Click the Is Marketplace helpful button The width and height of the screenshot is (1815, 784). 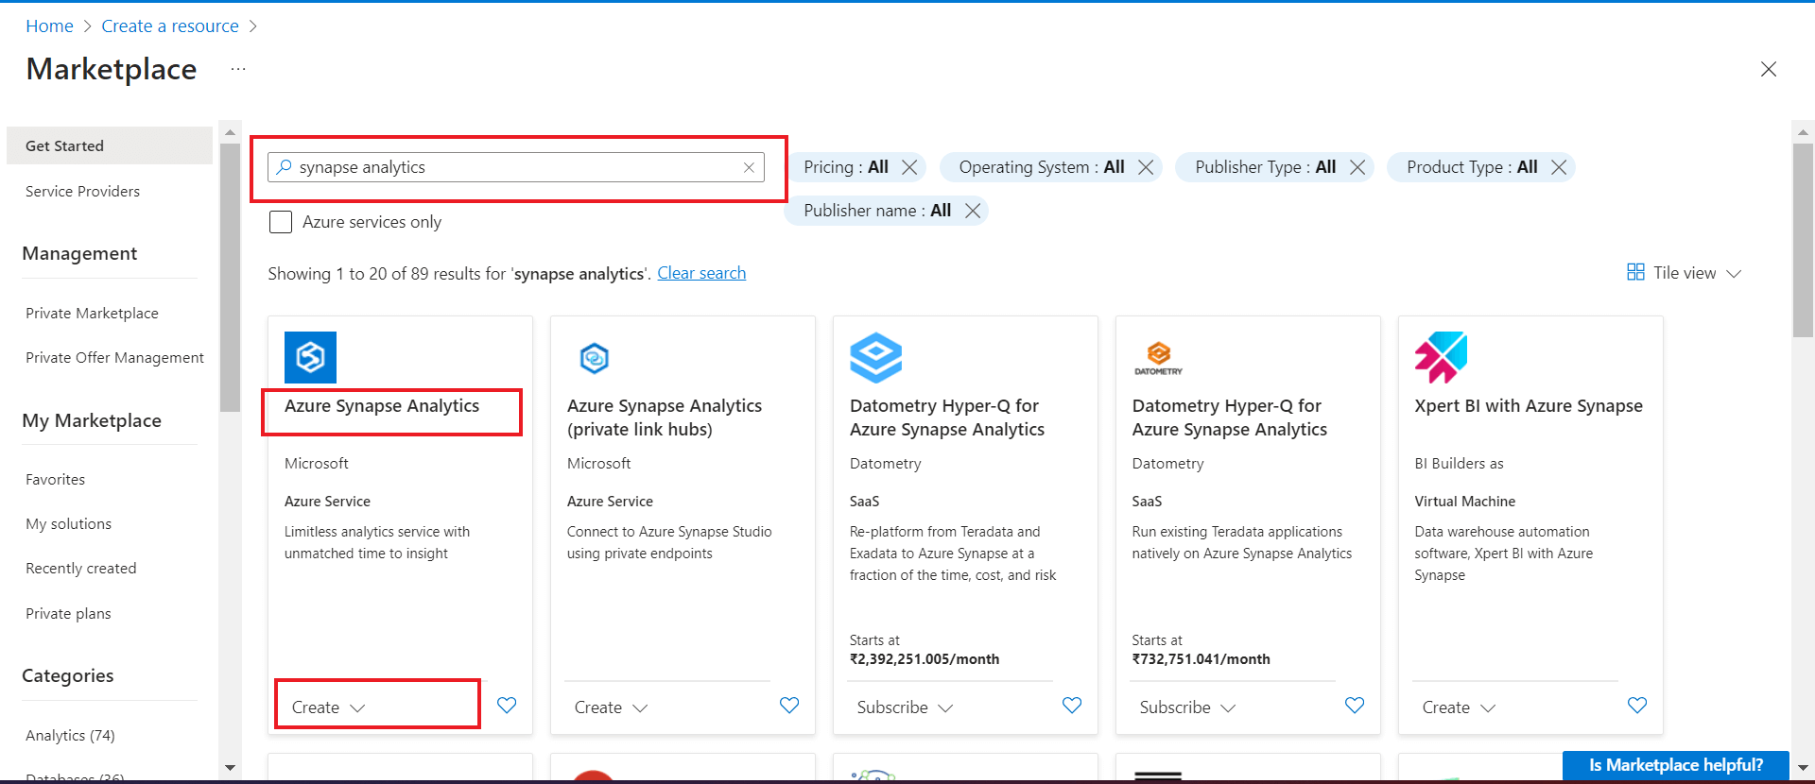tap(1675, 765)
